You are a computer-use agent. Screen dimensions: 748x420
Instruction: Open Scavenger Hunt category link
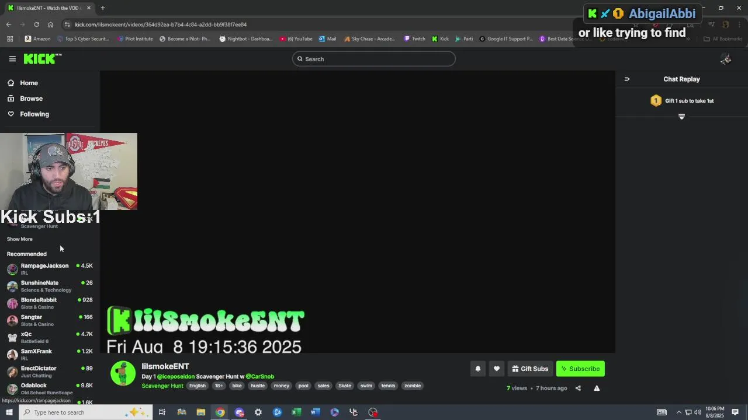(x=162, y=386)
